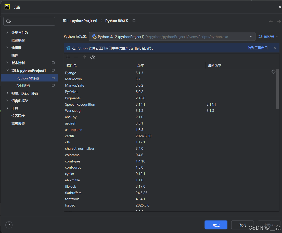Select the absl-py package row
282x233 pixels.
[170, 117]
